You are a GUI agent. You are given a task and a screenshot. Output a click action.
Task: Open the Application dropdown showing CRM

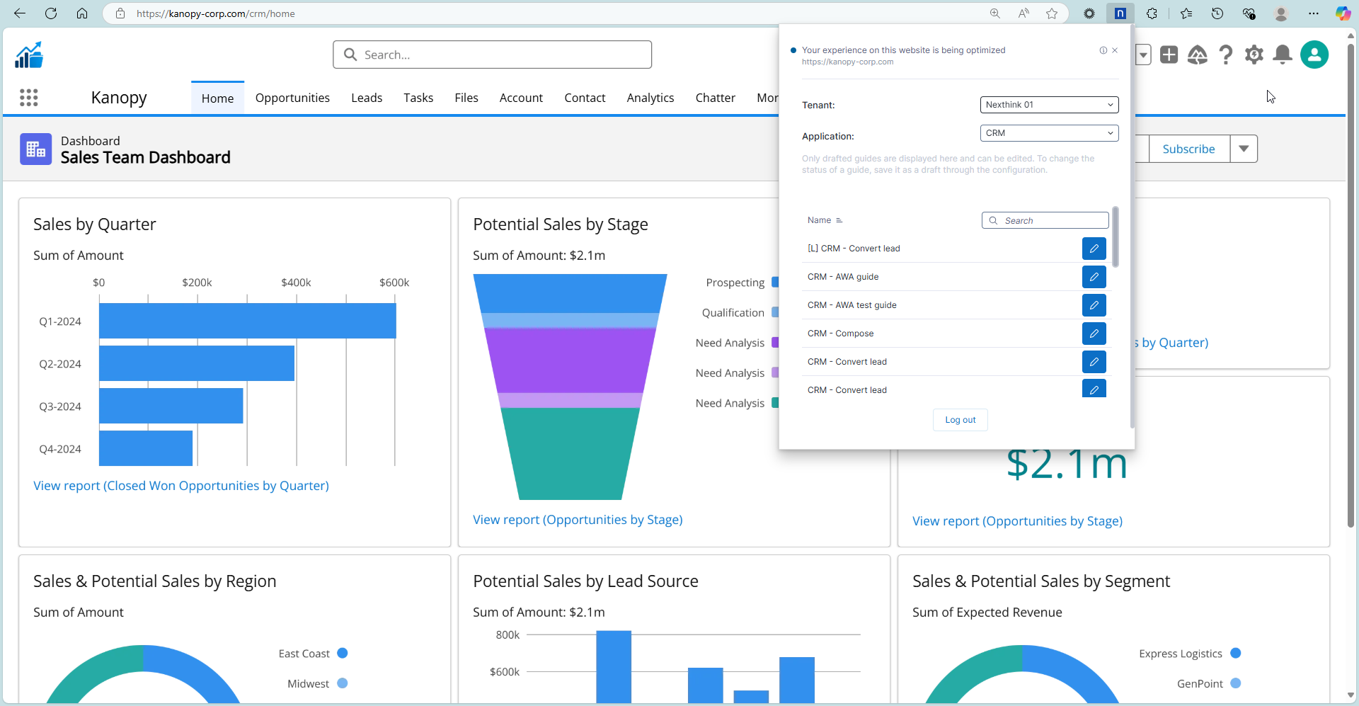point(1049,133)
